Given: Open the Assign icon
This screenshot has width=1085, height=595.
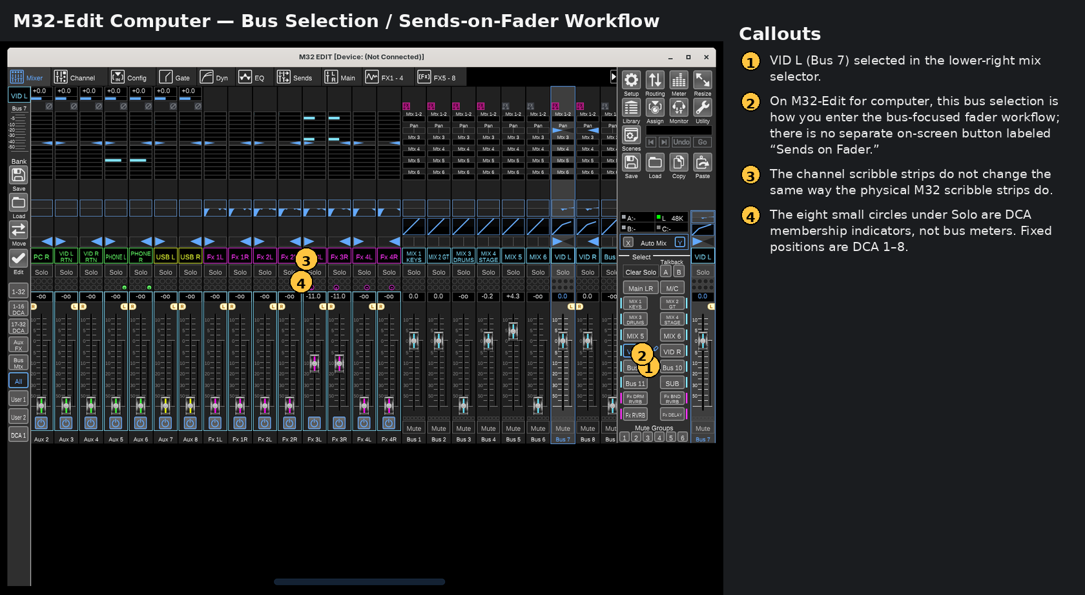Looking at the screenshot, I should point(655,108).
